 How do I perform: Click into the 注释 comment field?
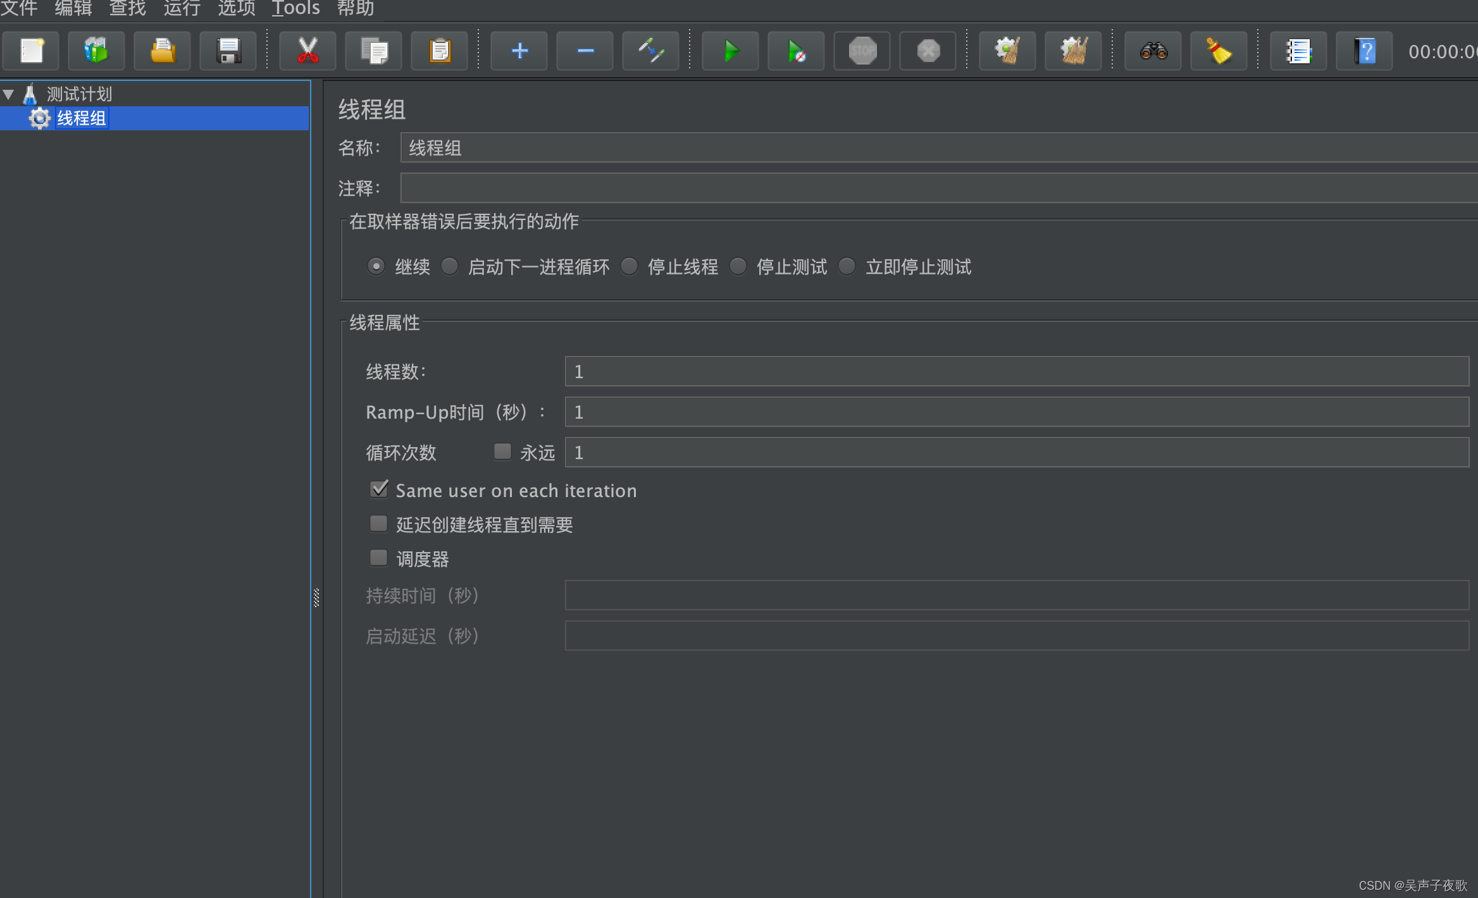(x=759, y=188)
